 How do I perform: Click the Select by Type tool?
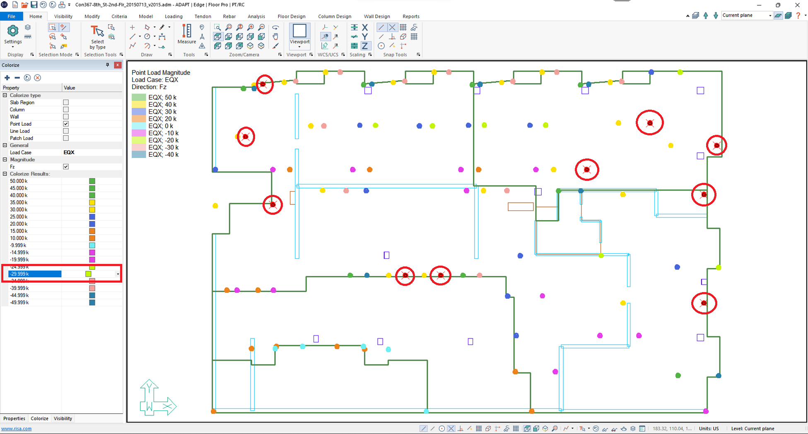tap(97, 36)
